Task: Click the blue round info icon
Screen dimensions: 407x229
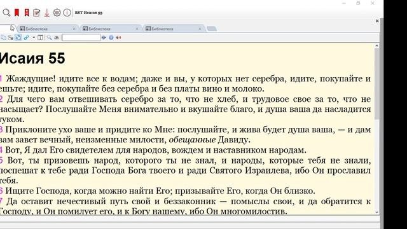Action: pos(111,38)
